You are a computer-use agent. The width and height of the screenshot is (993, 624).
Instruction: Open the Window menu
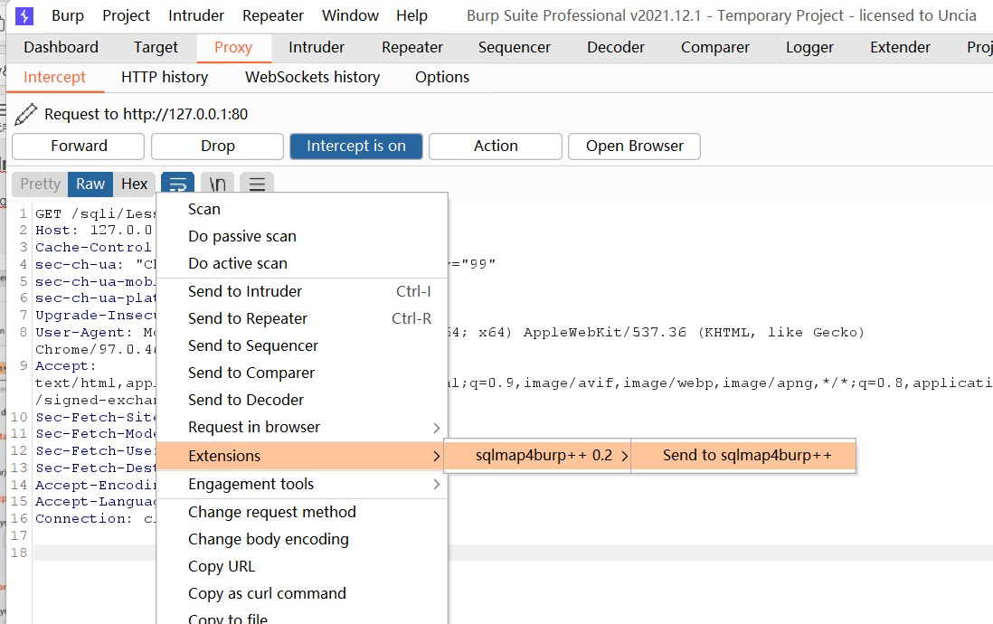point(350,16)
